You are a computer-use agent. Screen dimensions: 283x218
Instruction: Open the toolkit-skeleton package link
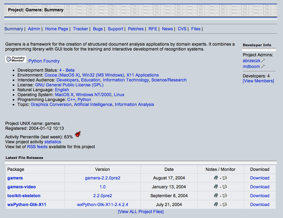tap(24, 196)
